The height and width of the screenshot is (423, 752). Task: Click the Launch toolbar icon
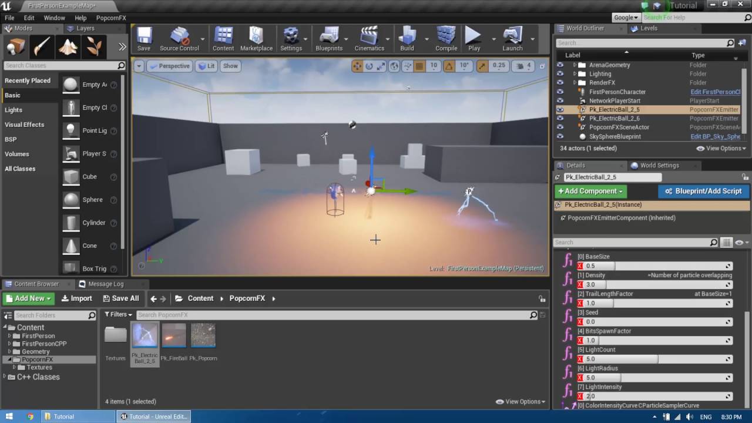[512, 39]
